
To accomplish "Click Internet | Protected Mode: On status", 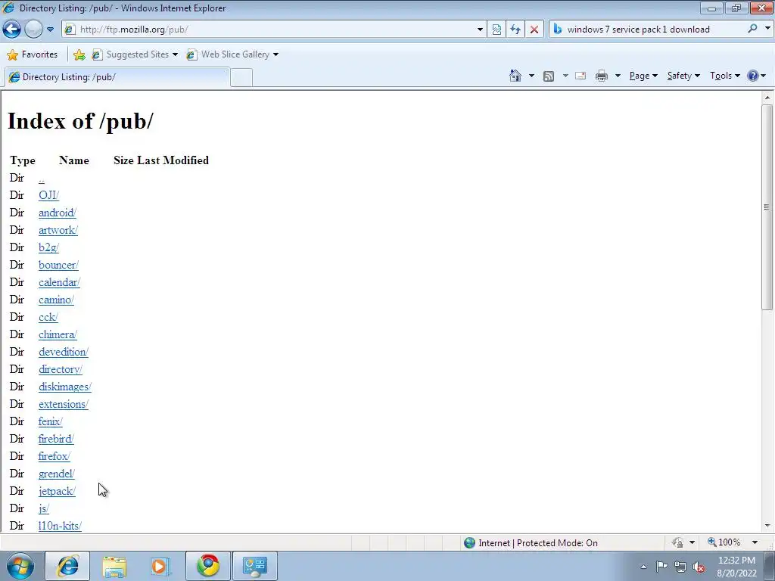I will coord(531,543).
